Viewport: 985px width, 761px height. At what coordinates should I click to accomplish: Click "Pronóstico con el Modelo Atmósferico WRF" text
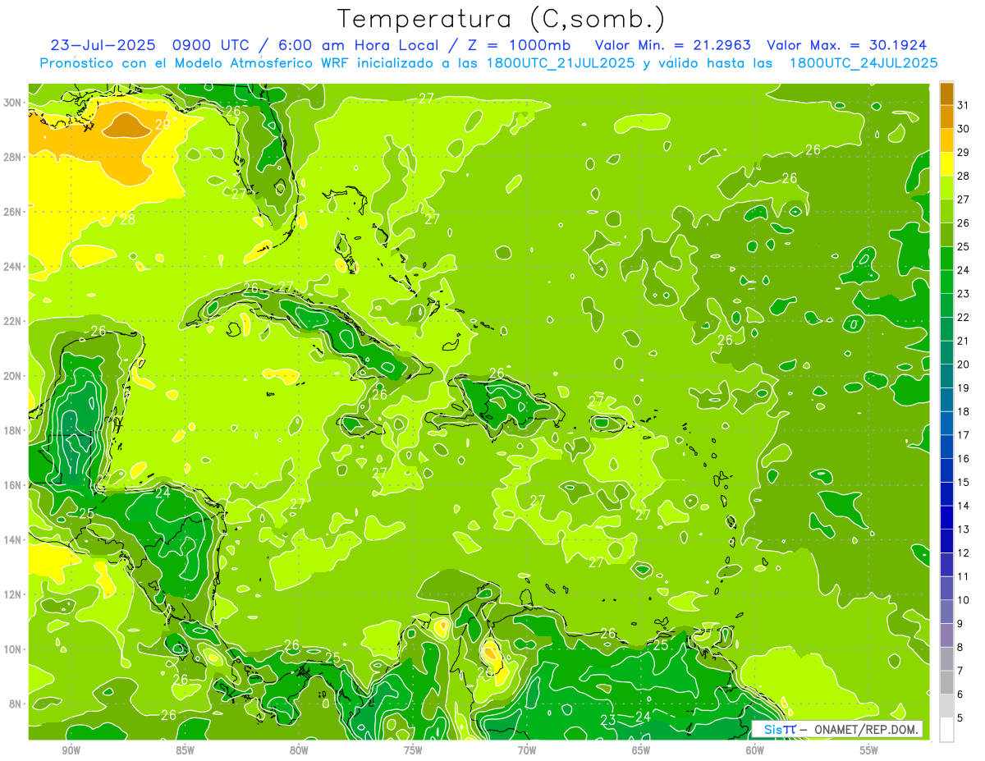pos(196,63)
